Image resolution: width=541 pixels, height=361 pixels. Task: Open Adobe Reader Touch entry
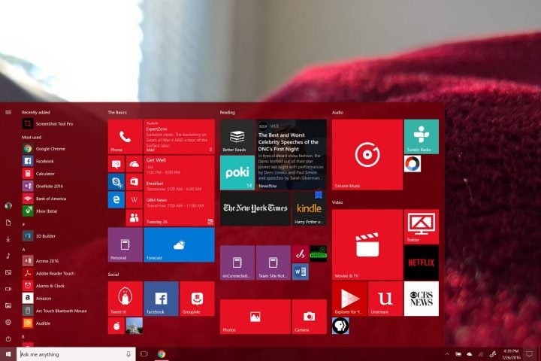(x=48, y=273)
